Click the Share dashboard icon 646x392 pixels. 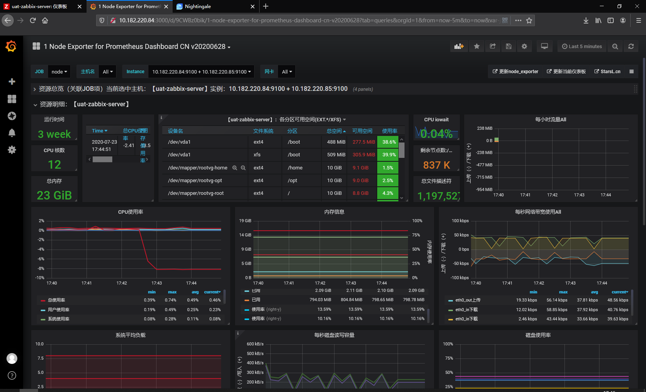point(493,47)
